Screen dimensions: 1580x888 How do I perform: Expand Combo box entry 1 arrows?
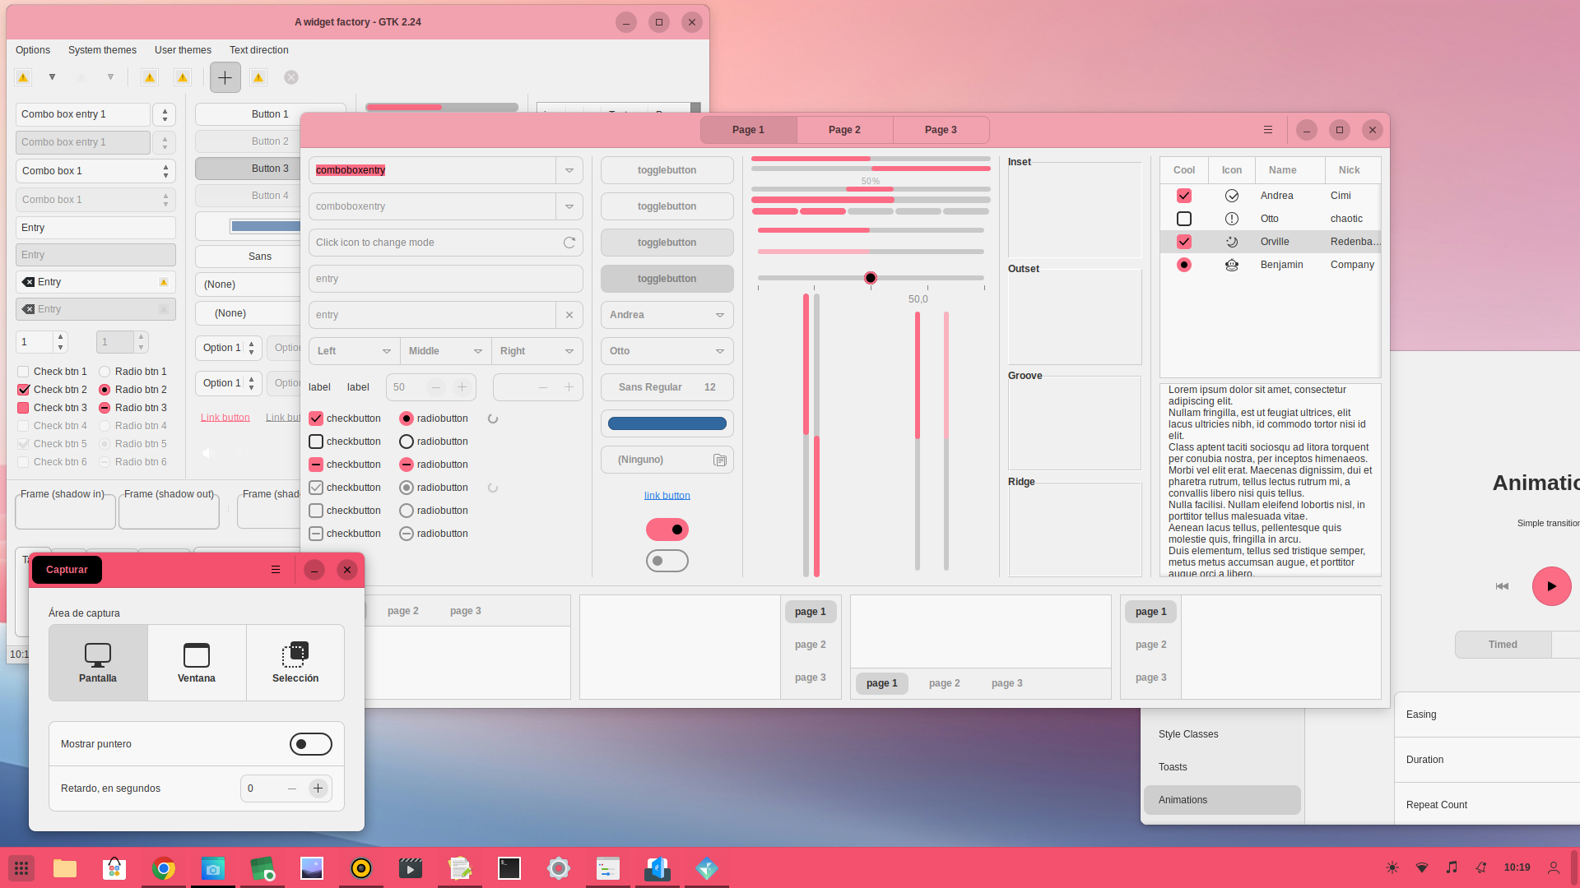165,114
